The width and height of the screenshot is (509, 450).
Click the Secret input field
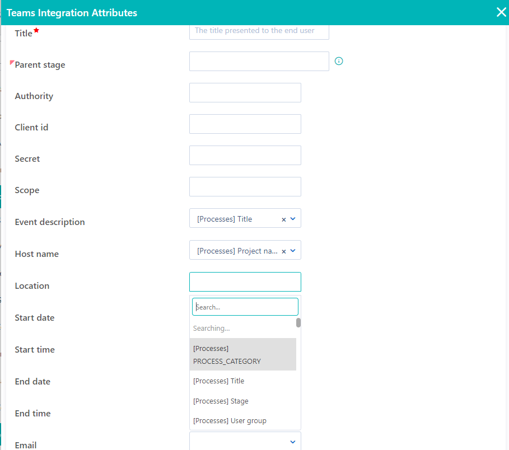(x=245, y=155)
